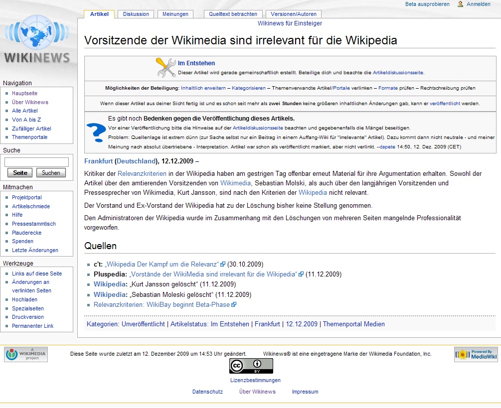Open Hilfe in Mitmachen section
The height and width of the screenshot is (408, 501).
(17, 215)
